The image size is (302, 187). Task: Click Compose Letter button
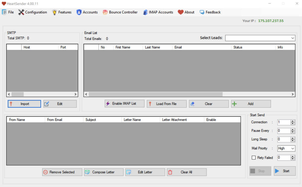[104, 172]
